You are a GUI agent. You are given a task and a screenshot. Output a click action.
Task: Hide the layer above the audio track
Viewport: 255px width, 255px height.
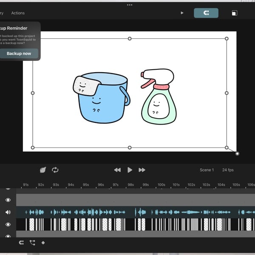(8, 200)
